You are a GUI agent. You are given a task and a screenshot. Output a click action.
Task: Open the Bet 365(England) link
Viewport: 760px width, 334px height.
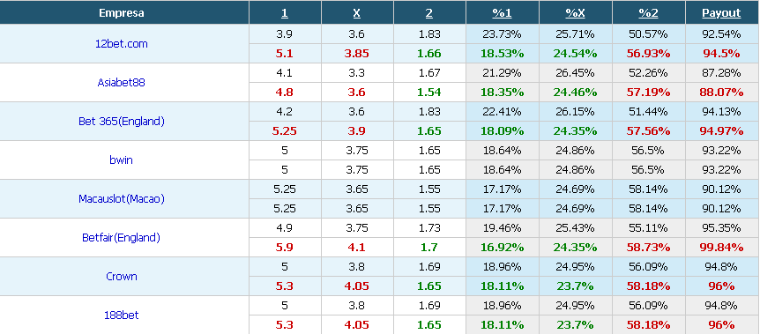pos(121,122)
